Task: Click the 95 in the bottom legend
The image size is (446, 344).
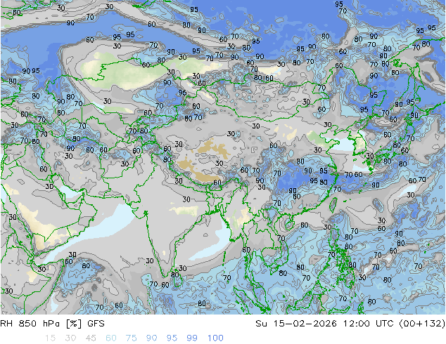Action: click(172, 338)
